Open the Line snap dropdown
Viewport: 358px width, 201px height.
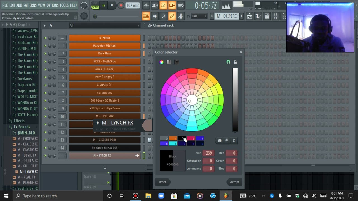(199, 16)
